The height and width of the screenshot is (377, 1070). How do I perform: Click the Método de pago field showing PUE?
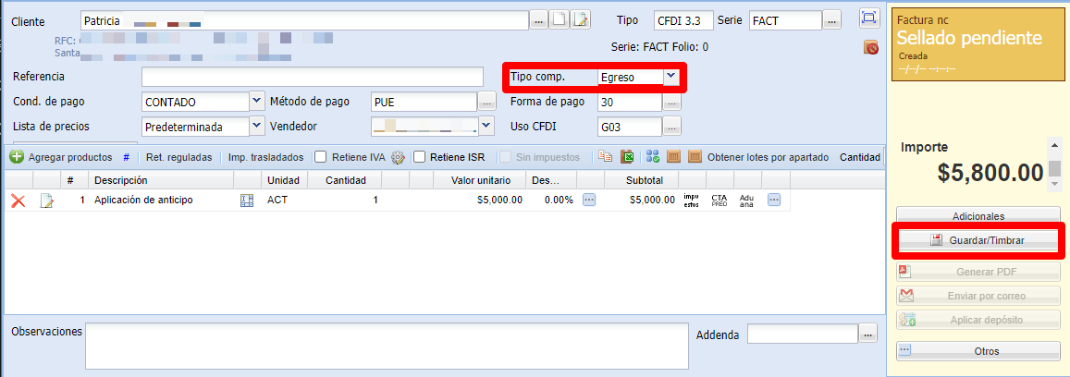click(x=423, y=103)
